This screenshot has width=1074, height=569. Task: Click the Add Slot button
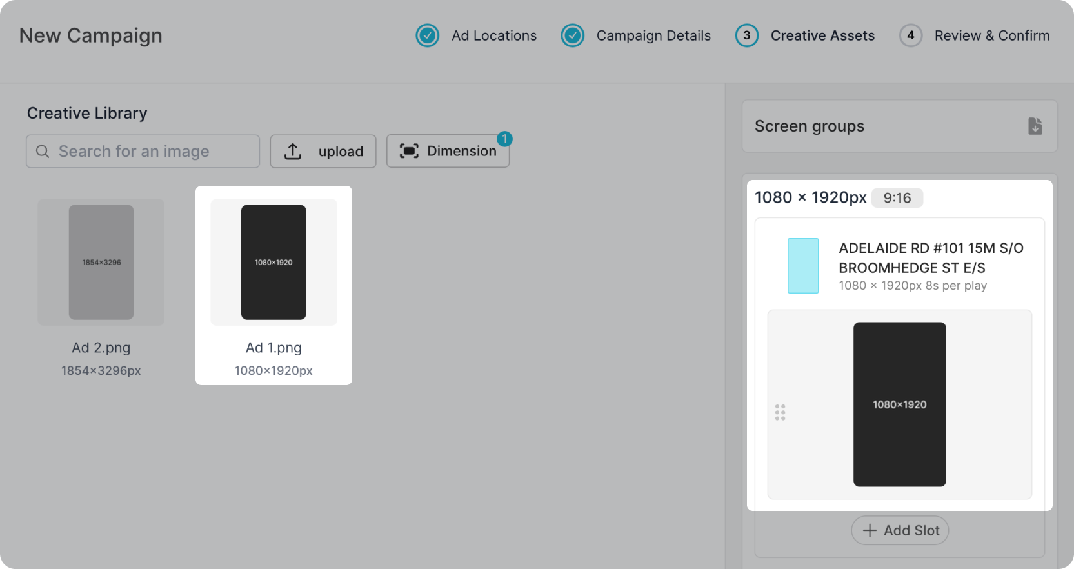pos(900,530)
